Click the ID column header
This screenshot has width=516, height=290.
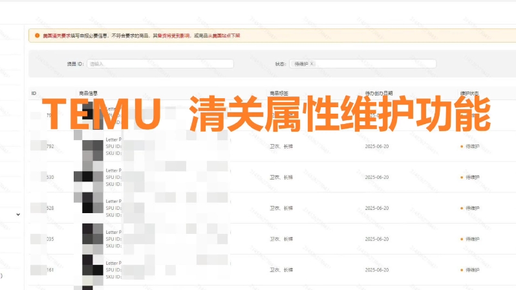click(x=34, y=94)
